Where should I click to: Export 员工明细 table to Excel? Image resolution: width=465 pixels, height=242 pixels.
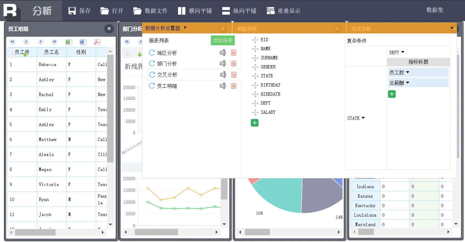68,42
